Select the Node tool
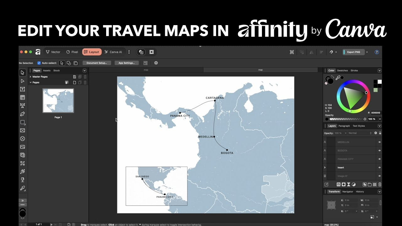Image resolution: width=402 pixels, height=226 pixels. tap(22, 81)
